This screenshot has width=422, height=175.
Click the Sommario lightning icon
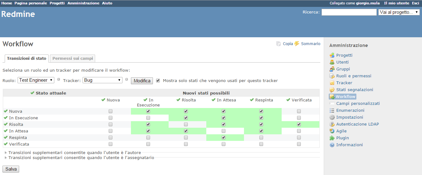pos(297,44)
